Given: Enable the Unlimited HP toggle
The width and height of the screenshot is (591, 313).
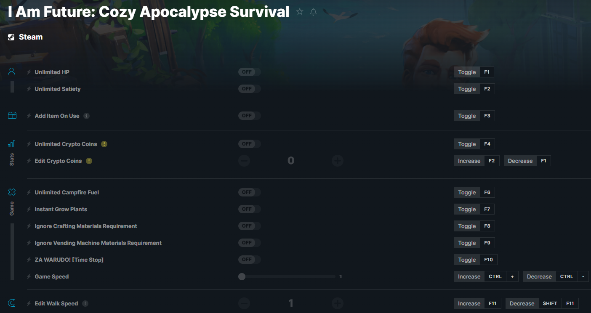Looking at the screenshot, I should (x=250, y=72).
